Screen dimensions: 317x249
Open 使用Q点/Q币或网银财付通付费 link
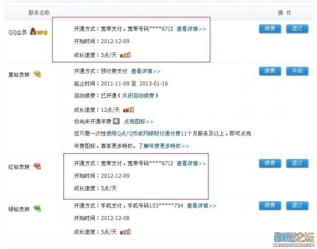pos(144,133)
